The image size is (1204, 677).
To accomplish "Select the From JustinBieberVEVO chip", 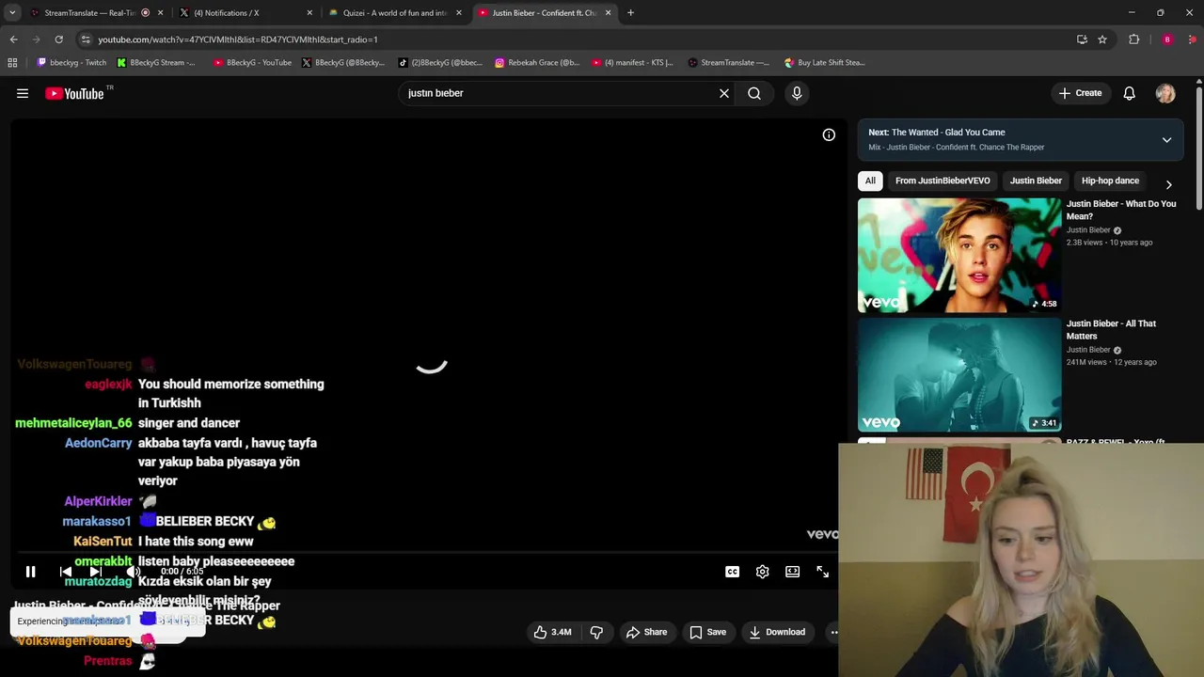I will click(x=943, y=181).
